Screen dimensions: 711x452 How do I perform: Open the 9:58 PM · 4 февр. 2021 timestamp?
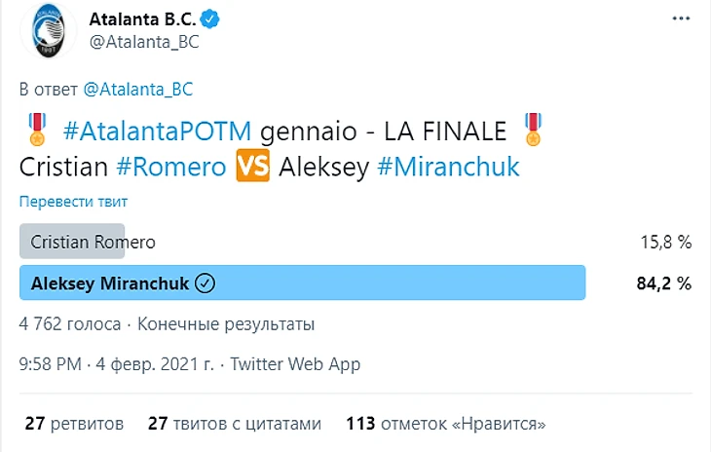coord(117,364)
